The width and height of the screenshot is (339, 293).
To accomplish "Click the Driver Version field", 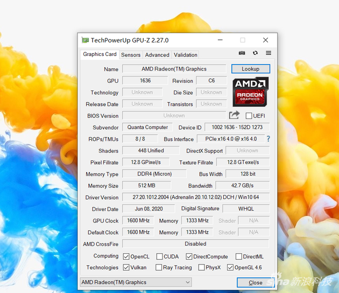I will point(196,197).
